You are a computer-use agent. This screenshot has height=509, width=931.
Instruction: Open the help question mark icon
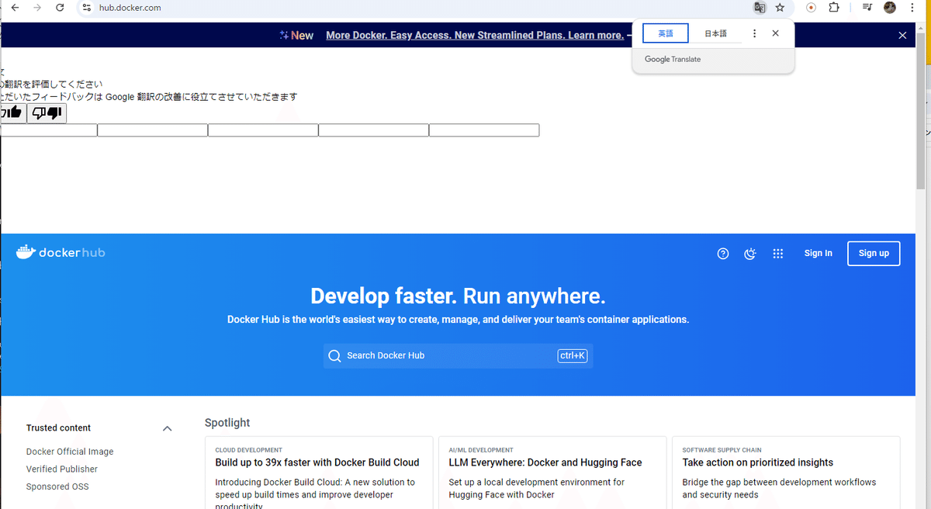pyautogui.click(x=723, y=254)
